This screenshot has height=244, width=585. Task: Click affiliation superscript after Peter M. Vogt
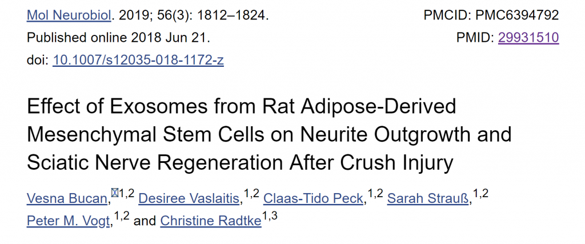click(x=122, y=216)
